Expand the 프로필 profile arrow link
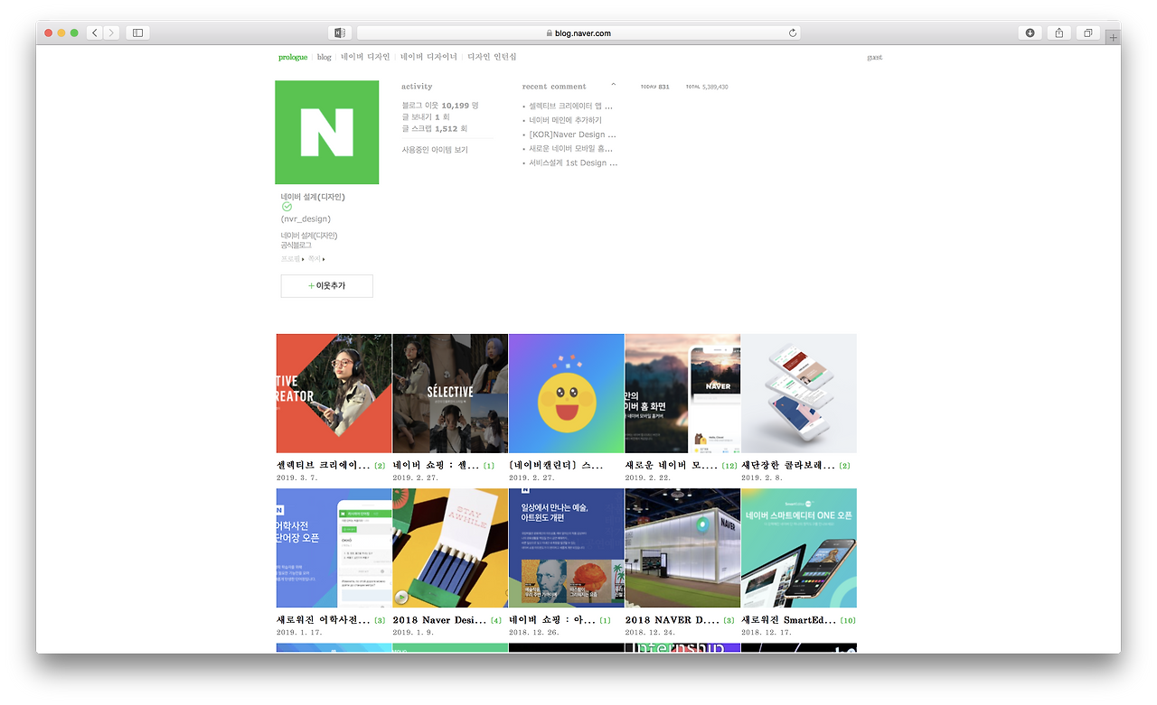Viewport: 1157px width, 705px height. tap(292, 259)
